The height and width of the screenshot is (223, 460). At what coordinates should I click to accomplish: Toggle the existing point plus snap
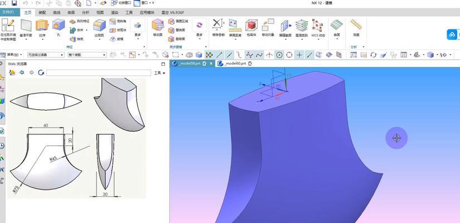pyautogui.click(x=299, y=55)
